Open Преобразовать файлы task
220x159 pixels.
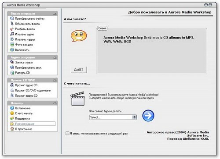coord(29,18)
